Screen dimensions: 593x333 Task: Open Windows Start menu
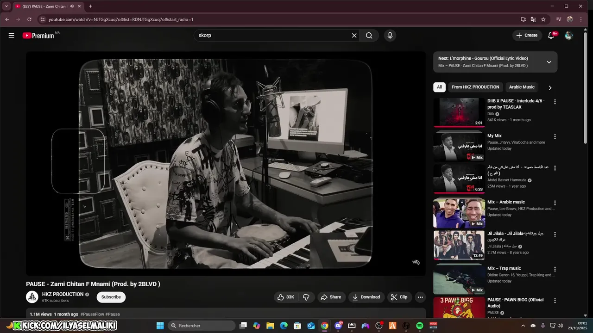click(160, 326)
